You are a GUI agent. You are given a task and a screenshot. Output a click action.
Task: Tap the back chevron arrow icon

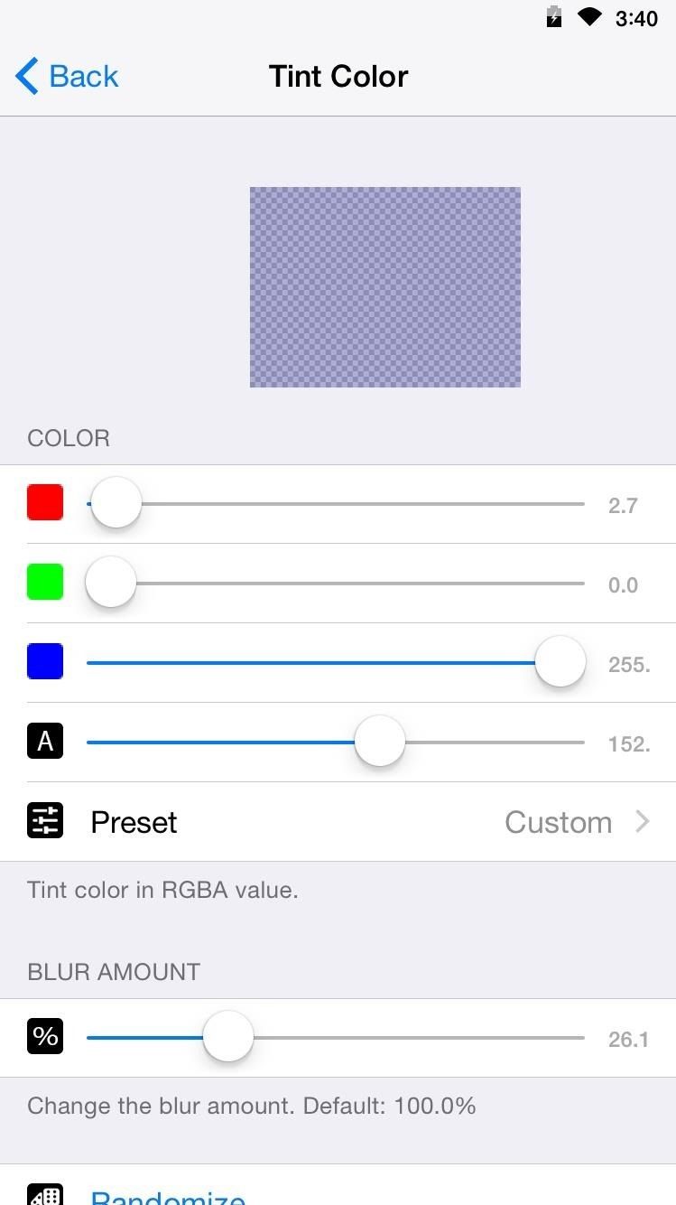(x=27, y=77)
